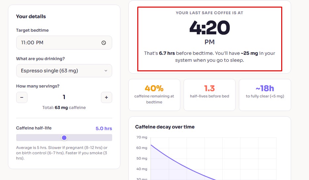Viewport: 309px width, 180px height.
Task: Click the PM label under 4:20
Action: click(209, 42)
